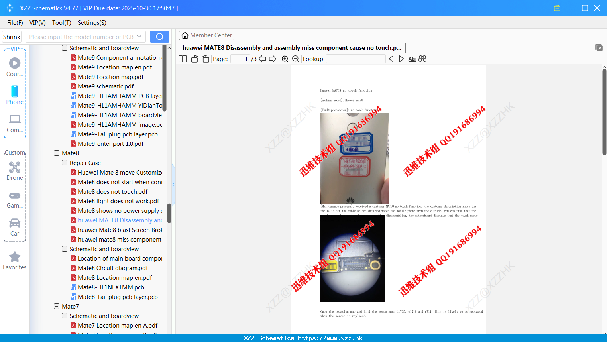
Task: Click the Lookup text field
Action: click(356, 59)
